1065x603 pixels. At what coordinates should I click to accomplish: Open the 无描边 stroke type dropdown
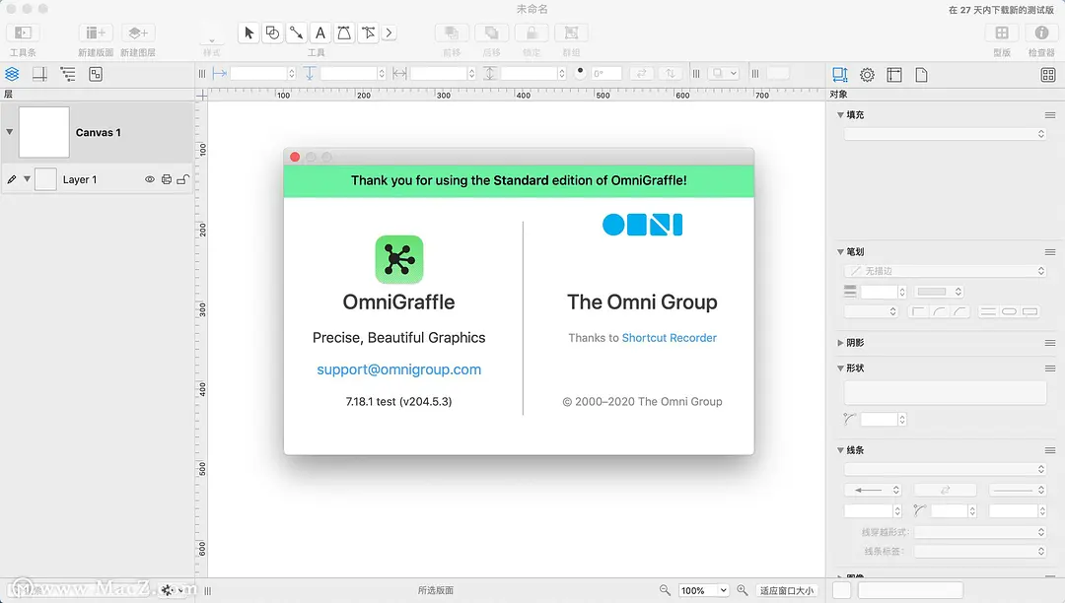(946, 271)
